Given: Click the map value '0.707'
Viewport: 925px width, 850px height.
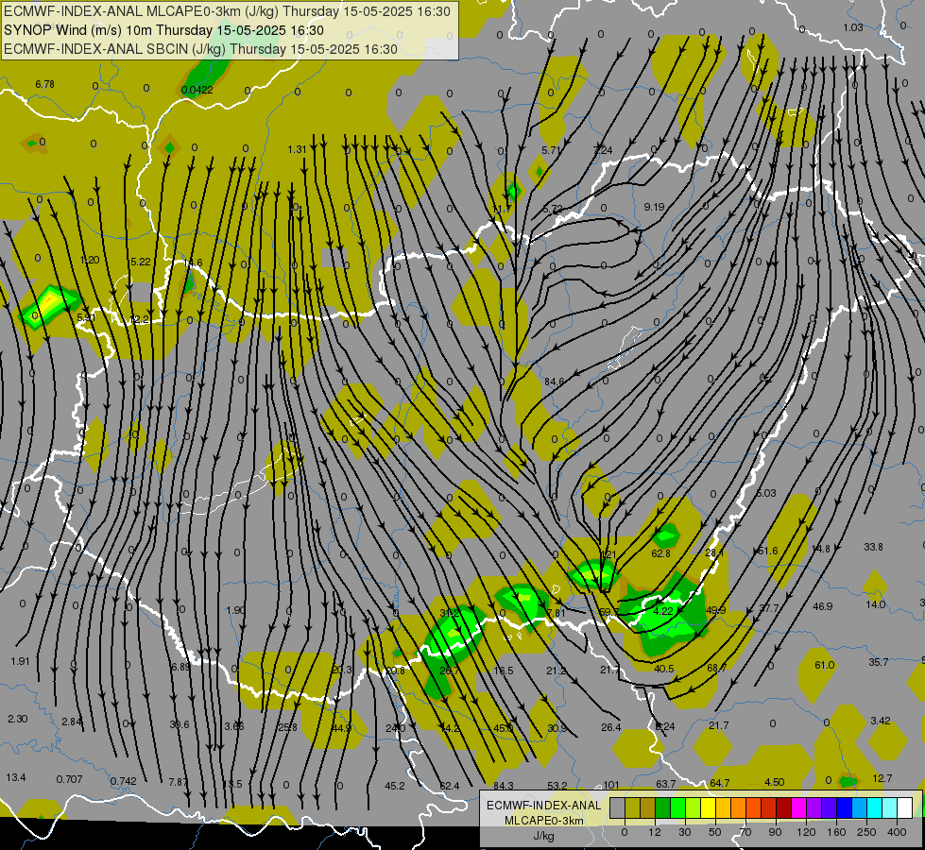Looking at the screenshot, I should [69, 779].
